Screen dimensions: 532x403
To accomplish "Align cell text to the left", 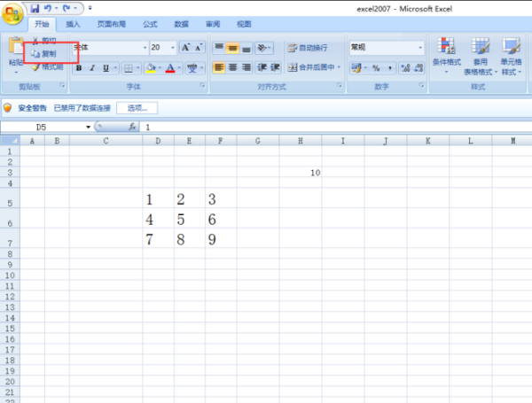I will point(219,67).
